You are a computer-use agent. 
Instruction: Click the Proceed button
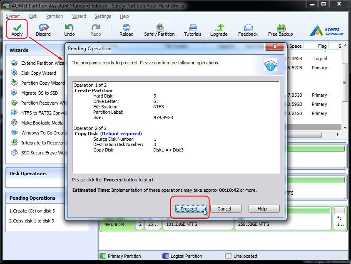tap(191, 209)
